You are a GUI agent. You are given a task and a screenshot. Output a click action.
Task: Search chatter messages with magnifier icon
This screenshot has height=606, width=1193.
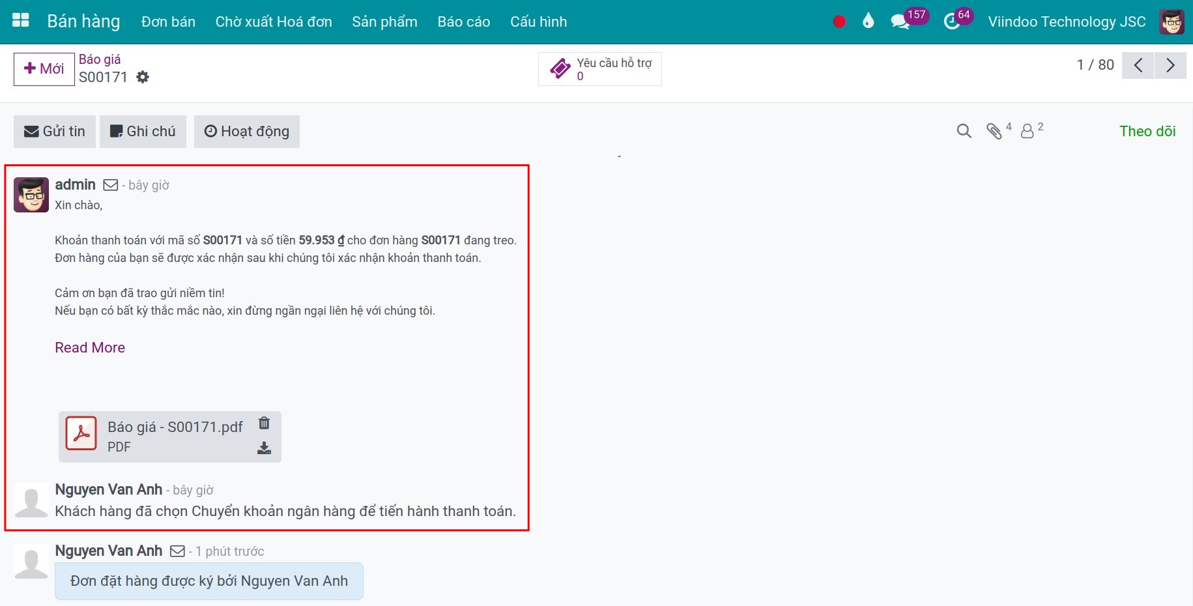click(x=964, y=132)
